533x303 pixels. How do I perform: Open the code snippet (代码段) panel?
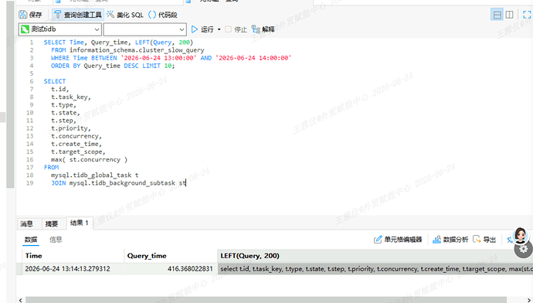point(163,15)
